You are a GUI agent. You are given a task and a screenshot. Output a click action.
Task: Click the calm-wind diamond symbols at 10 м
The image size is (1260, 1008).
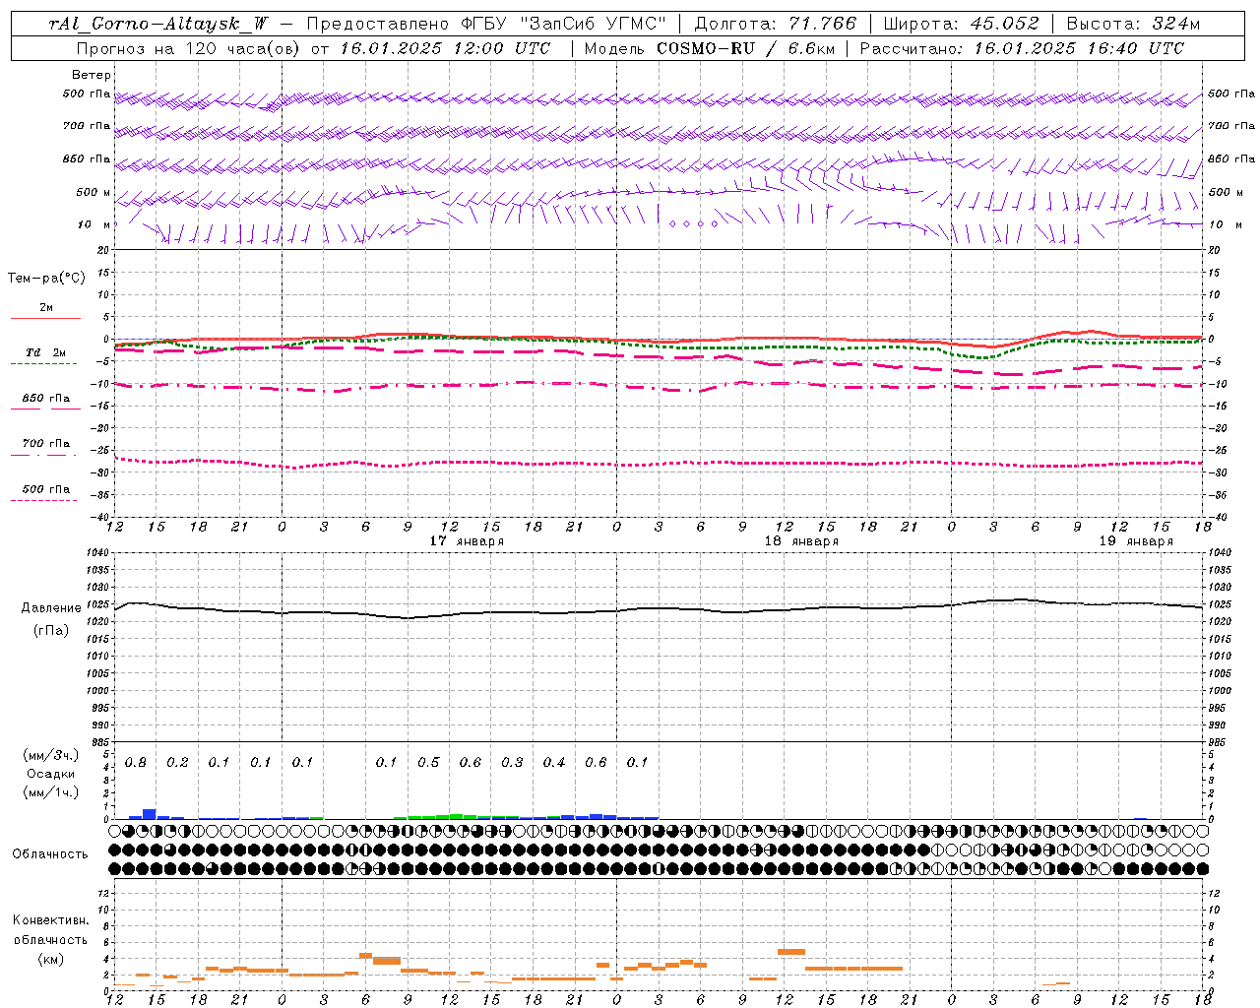pos(694,224)
